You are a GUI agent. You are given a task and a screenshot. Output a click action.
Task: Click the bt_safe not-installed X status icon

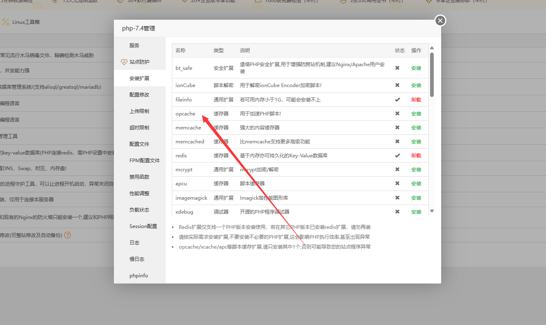(x=397, y=68)
